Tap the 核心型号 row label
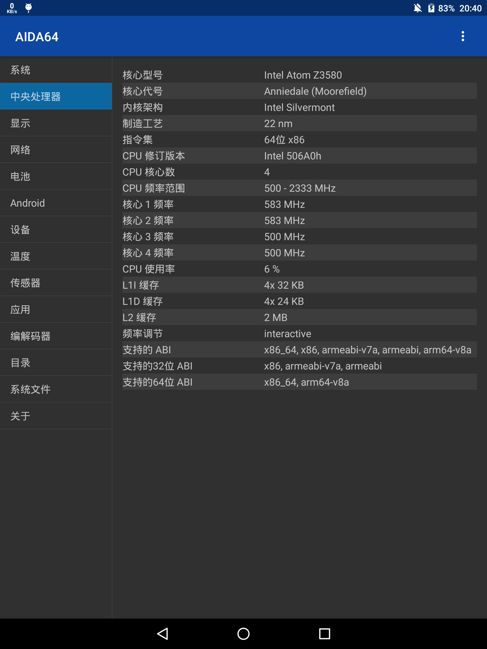Screen dimensions: 487x649 [142, 75]
